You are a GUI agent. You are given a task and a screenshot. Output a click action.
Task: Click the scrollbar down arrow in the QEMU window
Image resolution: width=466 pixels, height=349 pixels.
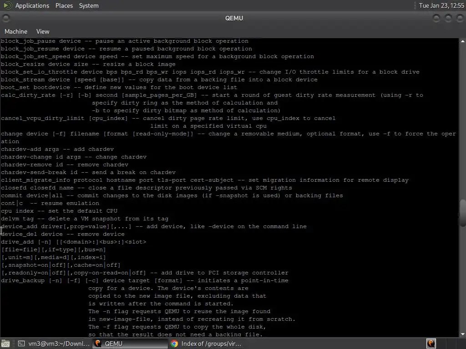462,334
